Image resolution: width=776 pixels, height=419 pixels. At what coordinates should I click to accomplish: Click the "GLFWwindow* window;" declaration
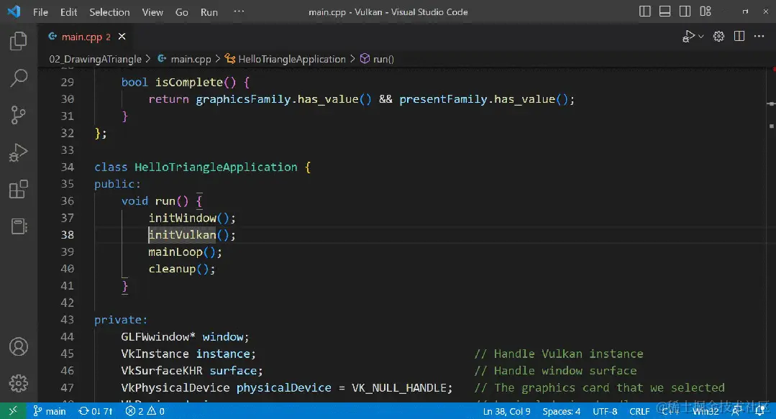coord(185,337)
